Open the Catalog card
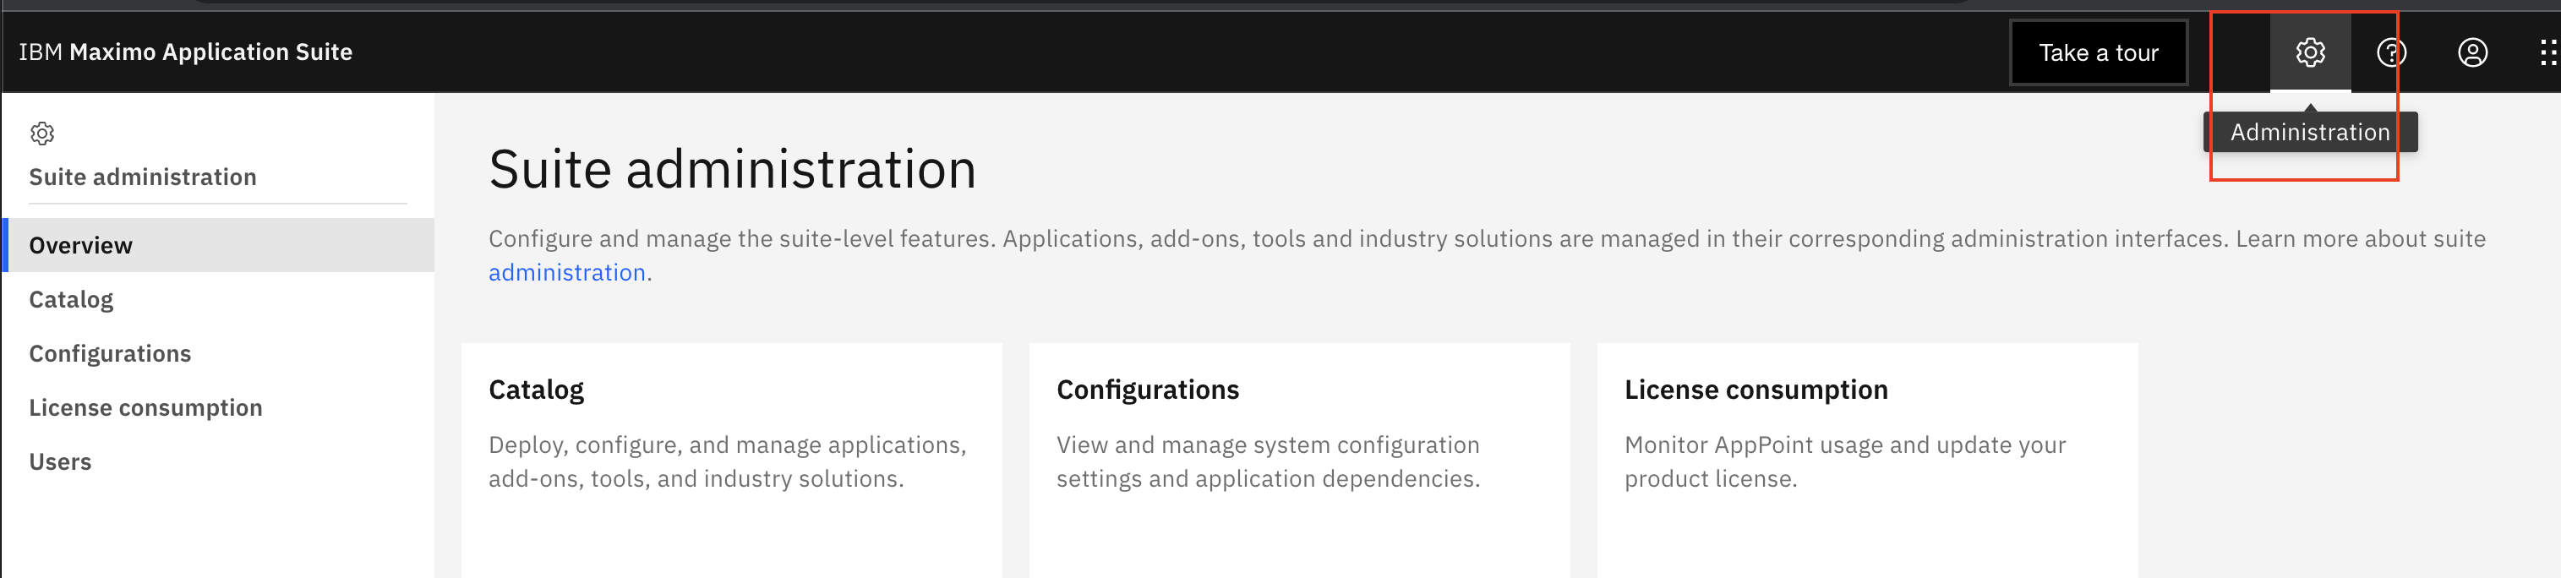This screenshot has width=2561, height=578. pos(732,461)
